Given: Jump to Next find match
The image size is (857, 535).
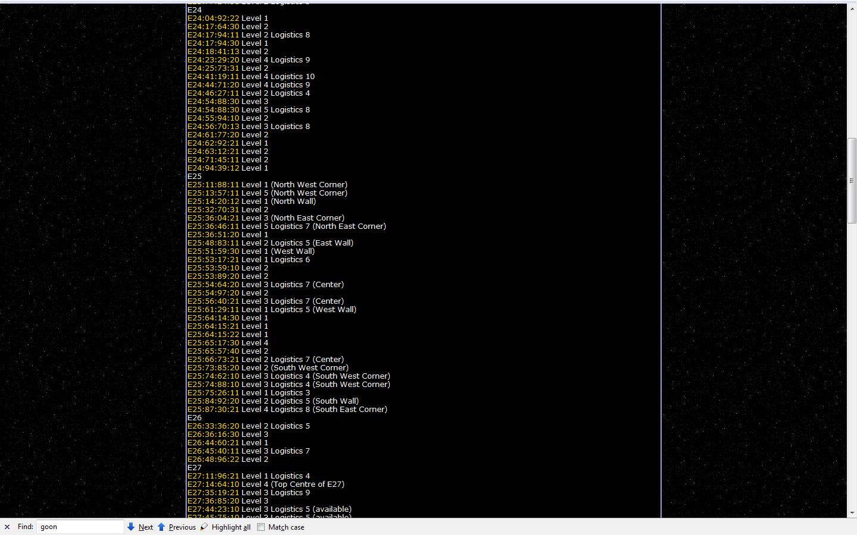Looking at the screenshot, I should tap(140, 527).
